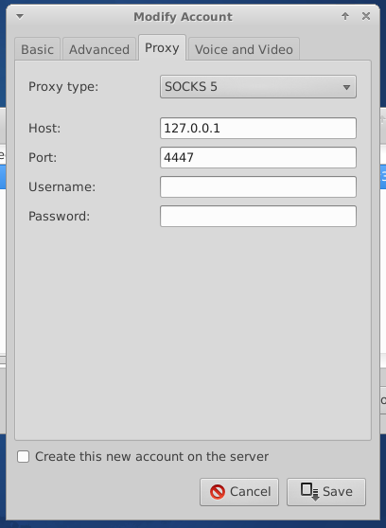Select the empty Username input field
Image resolution: width=386 pixels, height=528 pixels.
[258, 187]
